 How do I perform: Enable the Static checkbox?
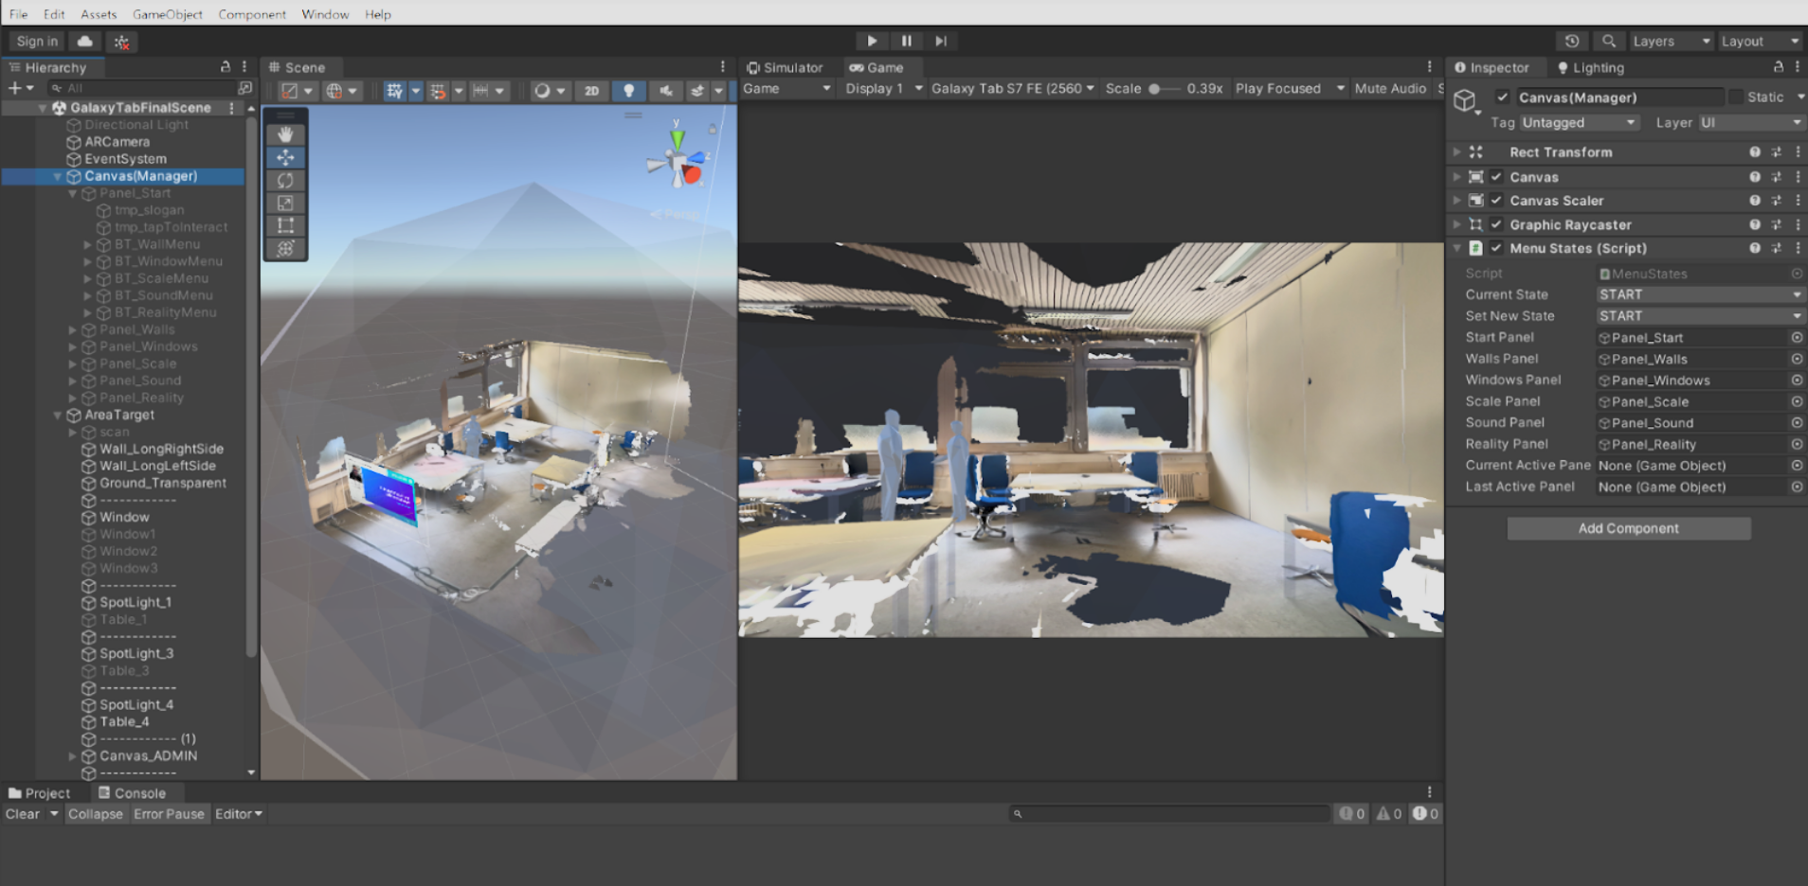coord(1736,97)
